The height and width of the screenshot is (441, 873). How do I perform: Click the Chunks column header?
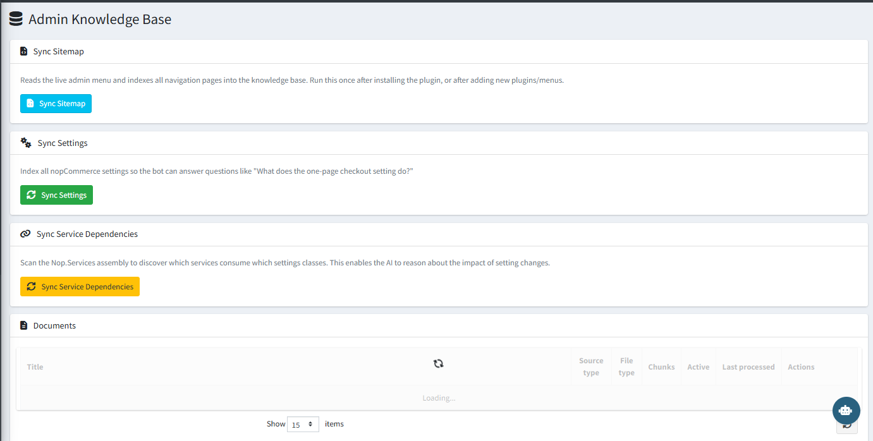tap(661, 367)
